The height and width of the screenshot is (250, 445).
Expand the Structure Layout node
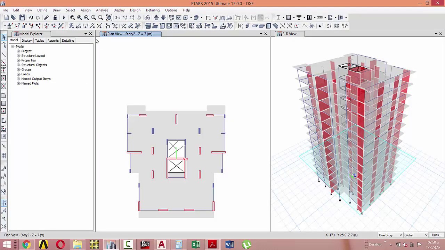click(x=18, y=56)
